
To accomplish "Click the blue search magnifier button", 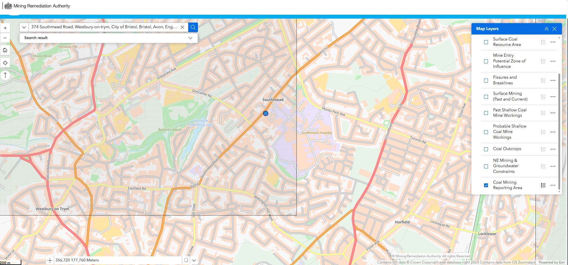I will tap(193, 27).
